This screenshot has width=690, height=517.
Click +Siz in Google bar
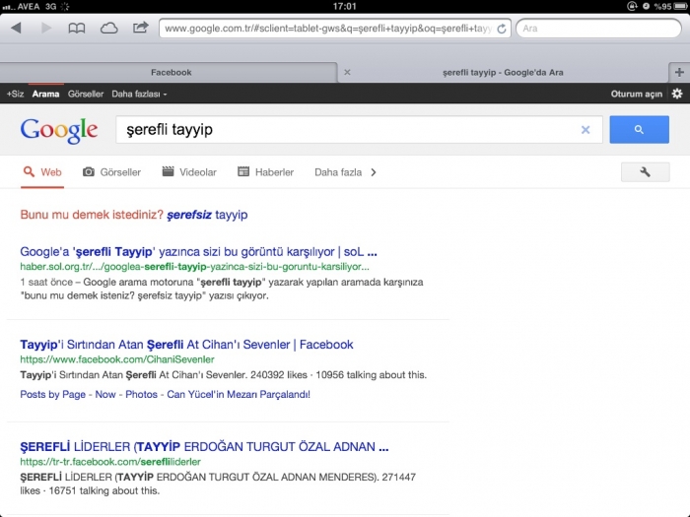15,95
